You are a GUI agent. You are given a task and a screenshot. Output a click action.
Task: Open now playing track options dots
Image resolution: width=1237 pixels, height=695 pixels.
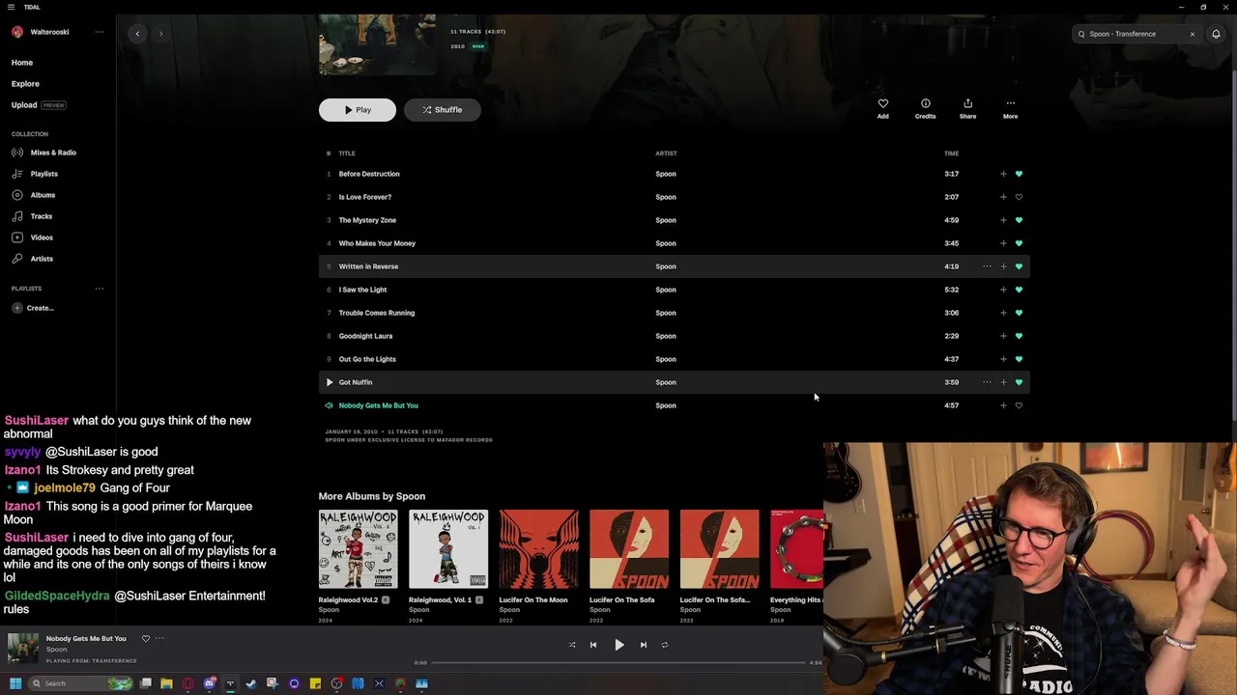point(159,638)
